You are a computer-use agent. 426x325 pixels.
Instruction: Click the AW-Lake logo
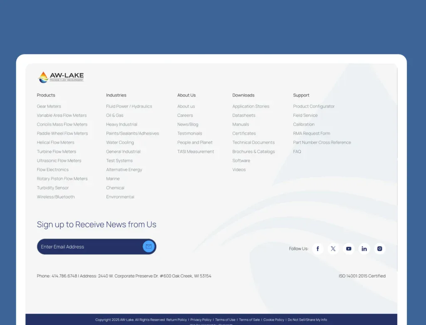pyautogui.click(x=61, y=77)
